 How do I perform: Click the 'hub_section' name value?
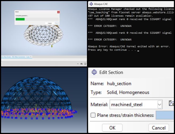tap(119, 84)
